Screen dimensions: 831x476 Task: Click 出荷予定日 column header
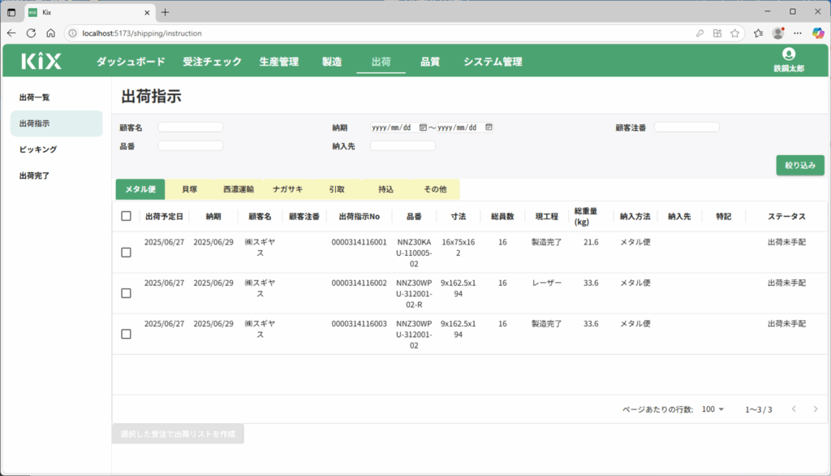[x=164, y=217]
